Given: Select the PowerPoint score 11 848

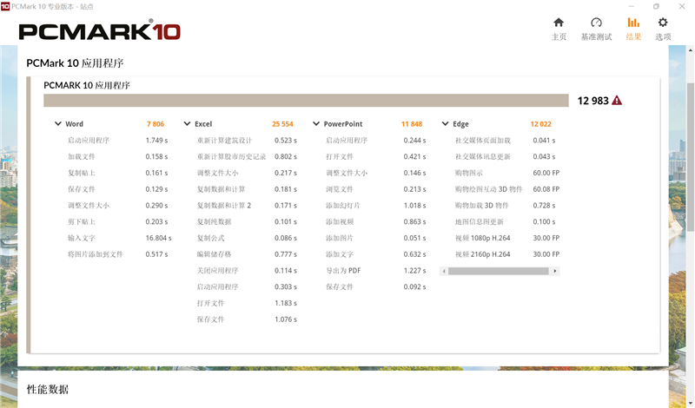Looking at the screenshot, I should pos(411,124).
